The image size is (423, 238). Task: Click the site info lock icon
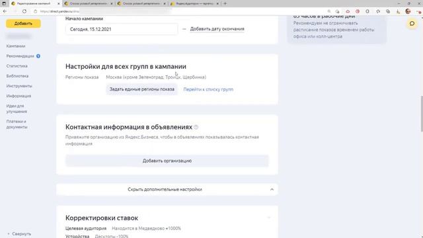[x=35, y=11]
